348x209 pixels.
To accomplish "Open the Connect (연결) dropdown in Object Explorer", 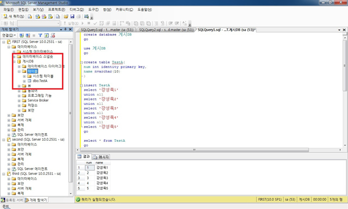I will (x=9, y=35).
